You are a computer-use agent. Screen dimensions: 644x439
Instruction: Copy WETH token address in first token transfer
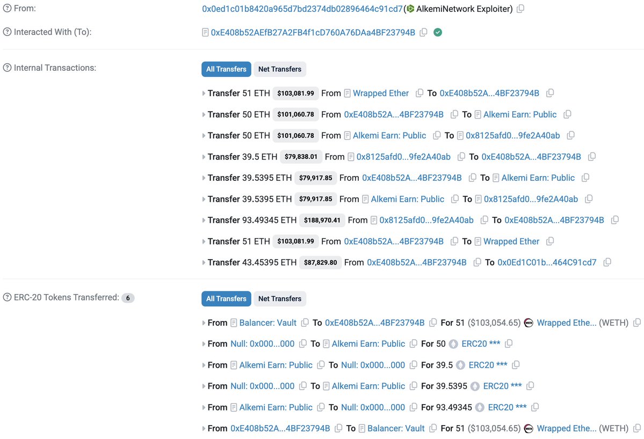click(x=636, y=323)
